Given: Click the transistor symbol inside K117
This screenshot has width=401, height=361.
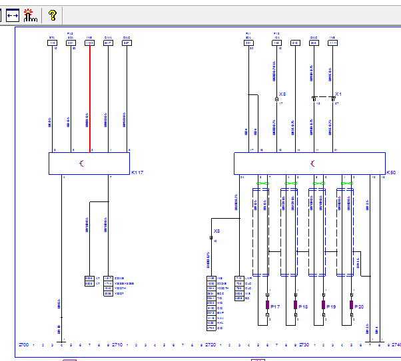Looking at the screenshot, I should (x=81, y=164).
